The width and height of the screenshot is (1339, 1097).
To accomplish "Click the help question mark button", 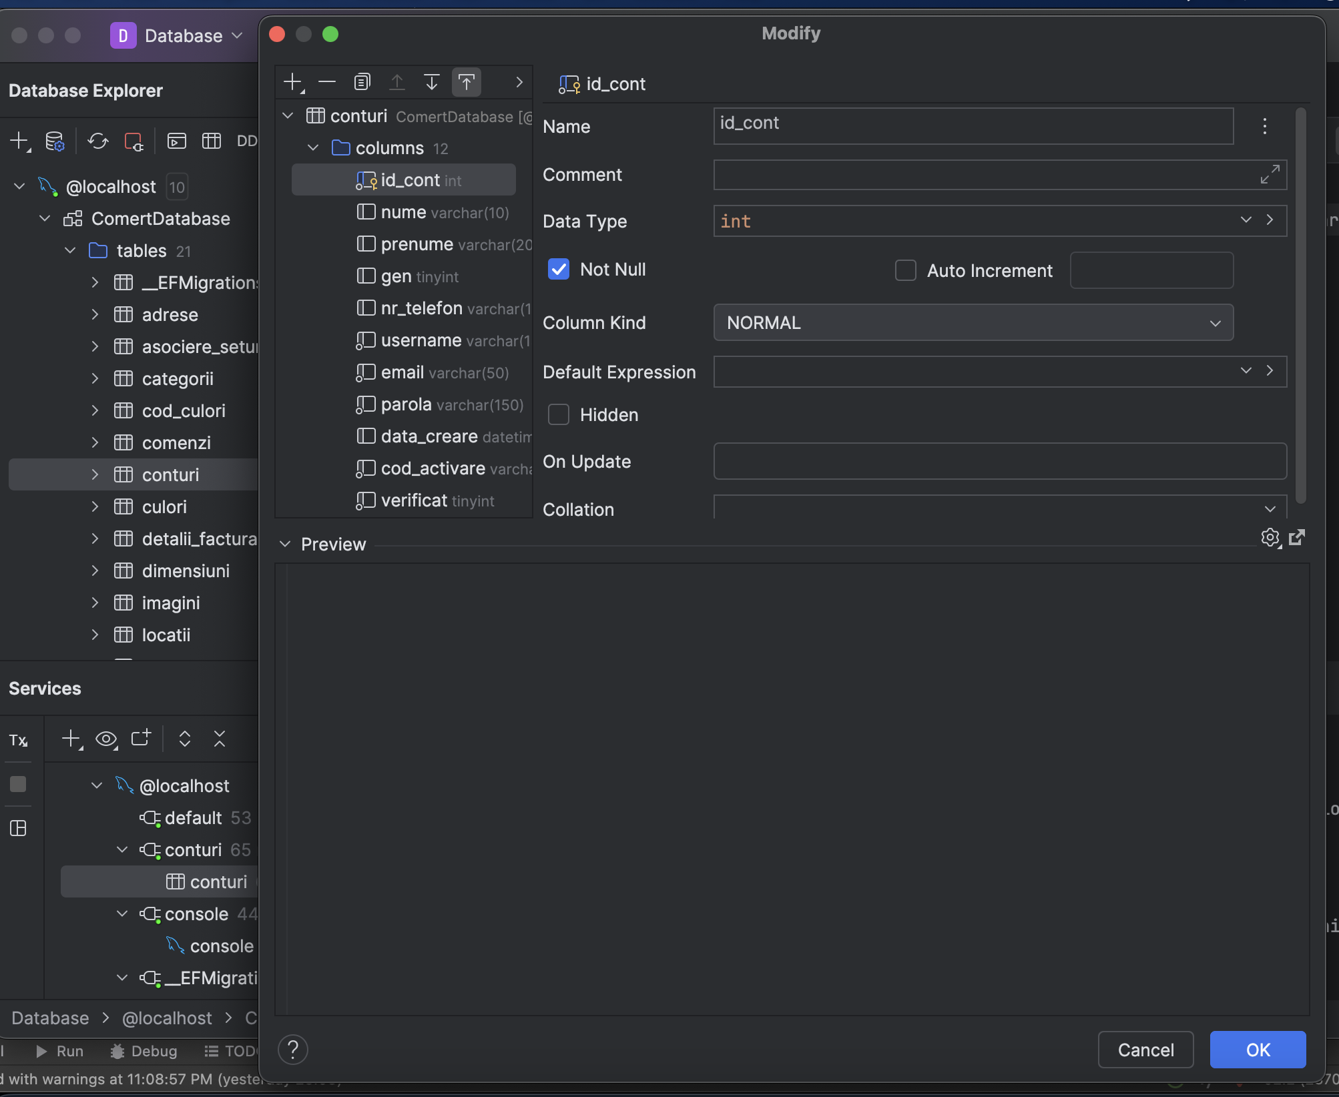I will [x=293, y=1050].
